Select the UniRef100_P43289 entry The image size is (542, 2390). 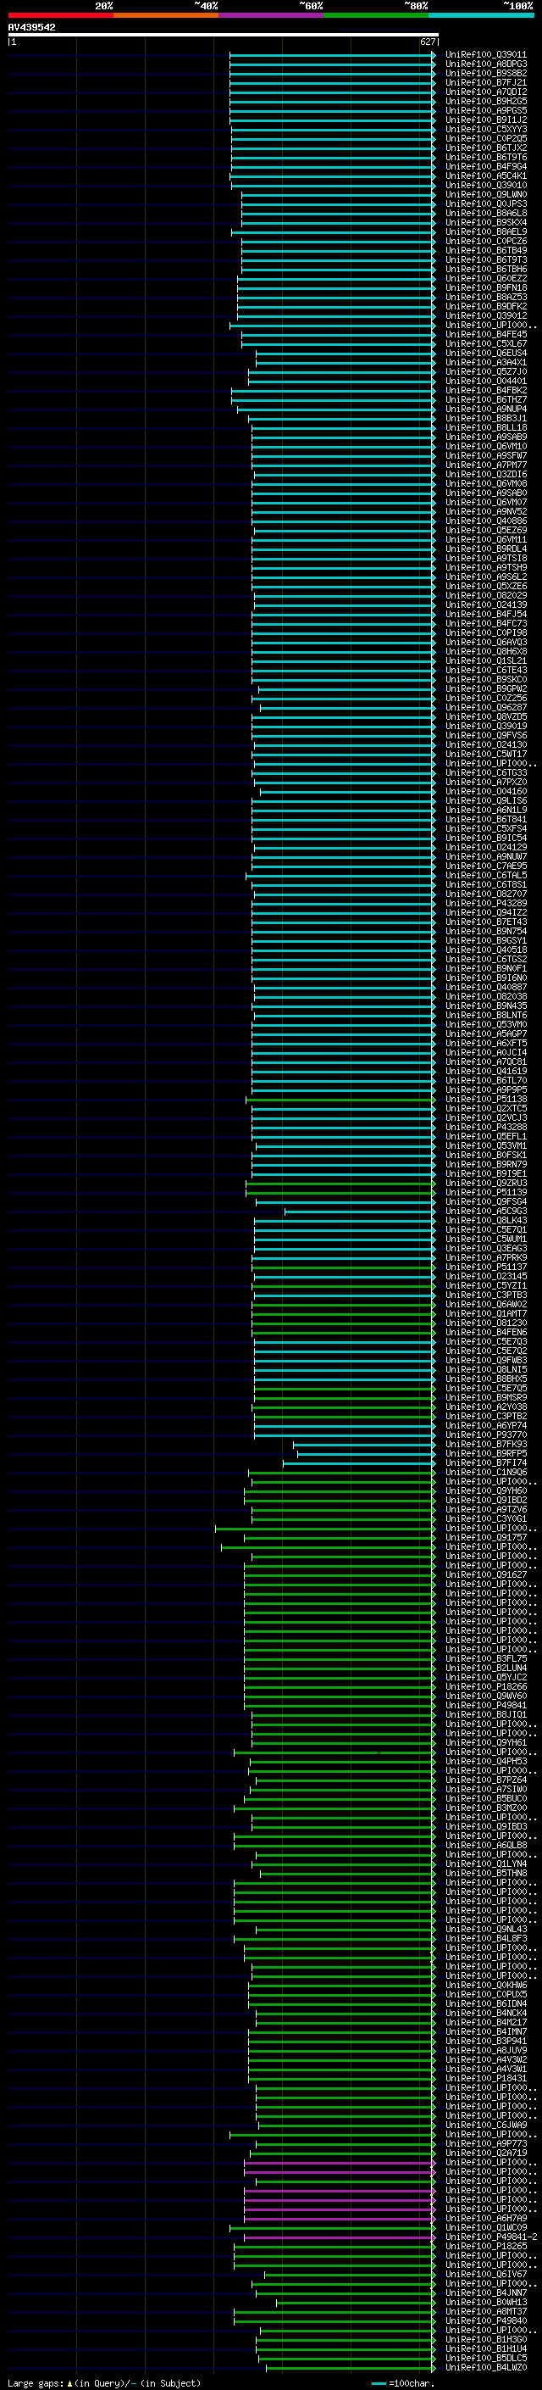(x=485, y=904)
